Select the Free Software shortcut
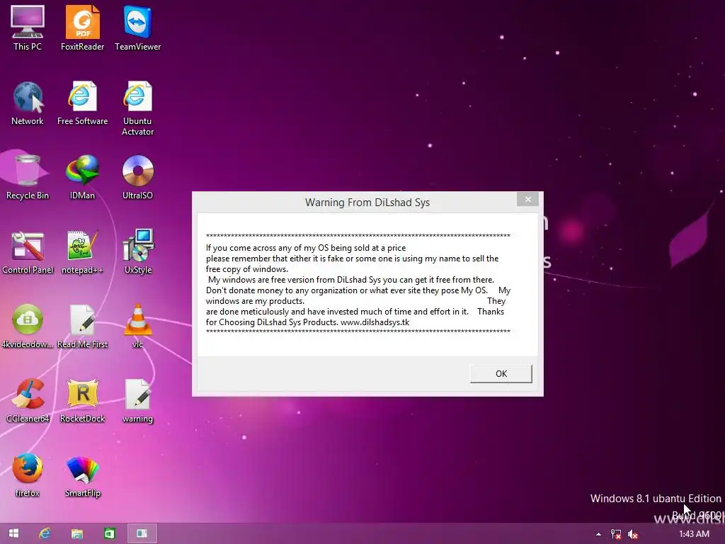The height and width of the screenshot is (544, 725). pos(82,103)
